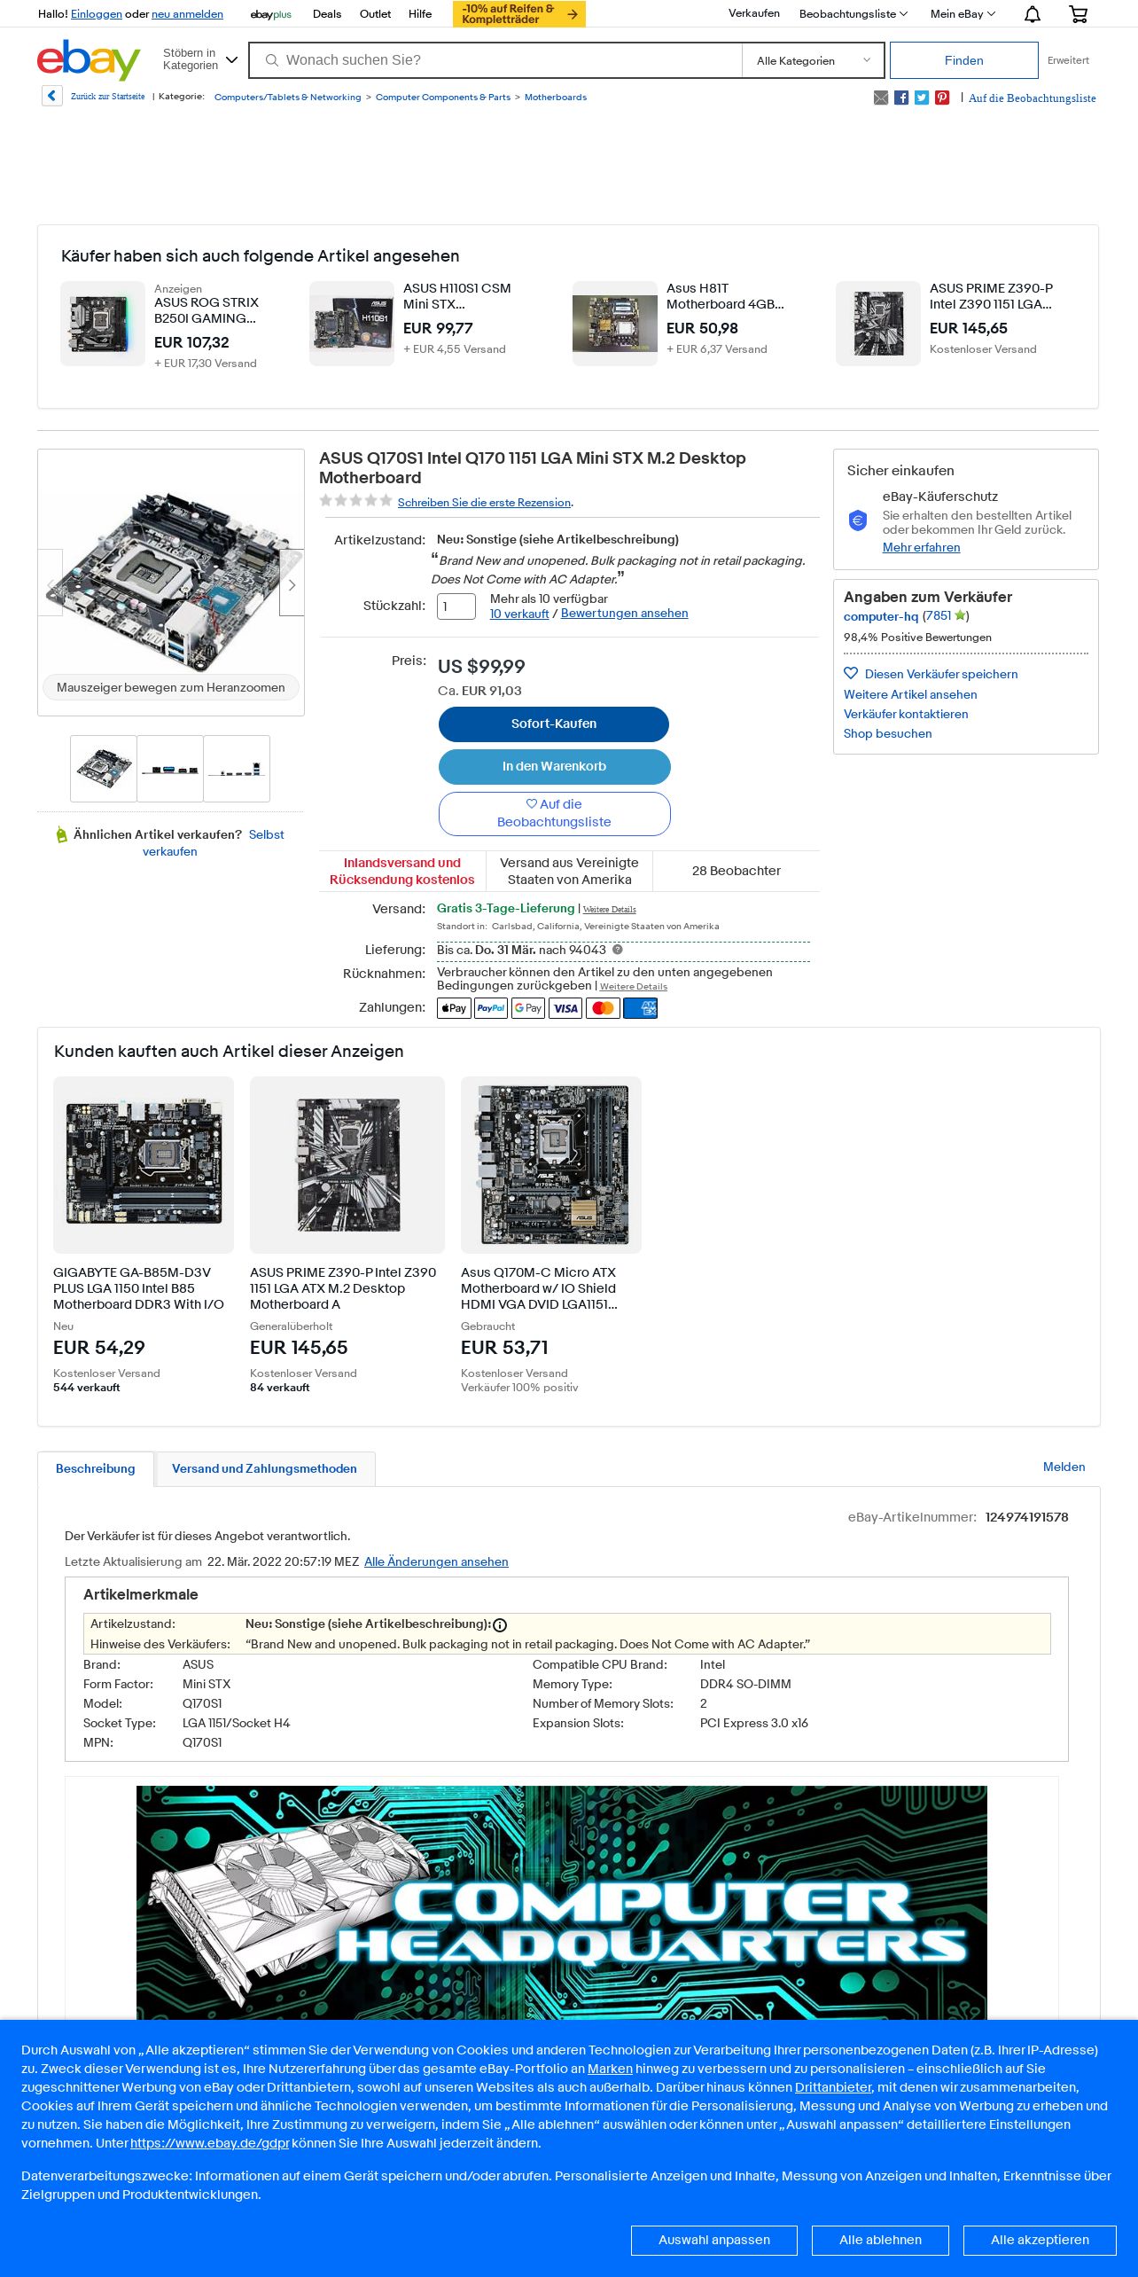Open Hilfe menu item
This screenshot has width=1138, height=2277.
click(420, 14)
